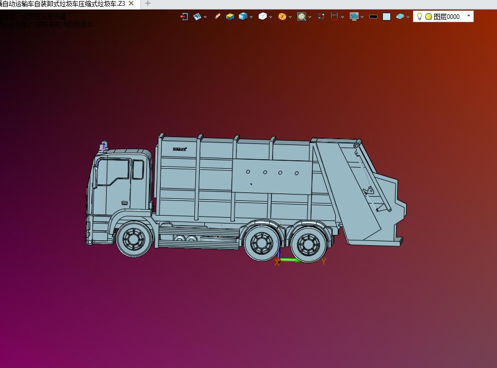Expand the arrow beside the teal layer icon
This screenshot has width=497, height=368.
(x=408, y=17)
